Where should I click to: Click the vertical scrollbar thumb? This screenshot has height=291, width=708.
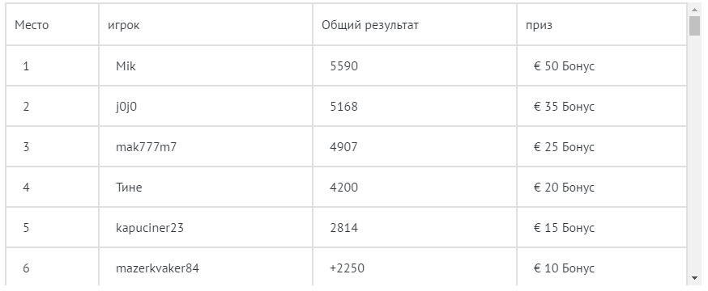(694, 26)
